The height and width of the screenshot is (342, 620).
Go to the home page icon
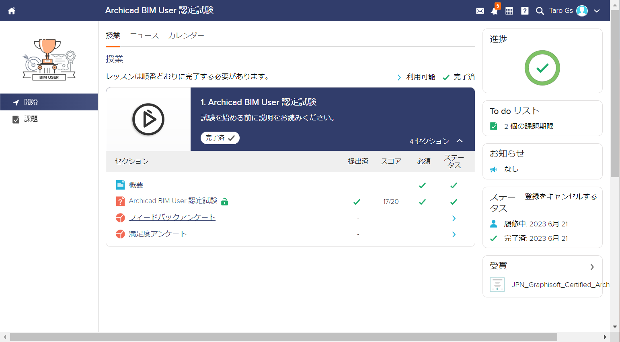click(x=12, y=11)
